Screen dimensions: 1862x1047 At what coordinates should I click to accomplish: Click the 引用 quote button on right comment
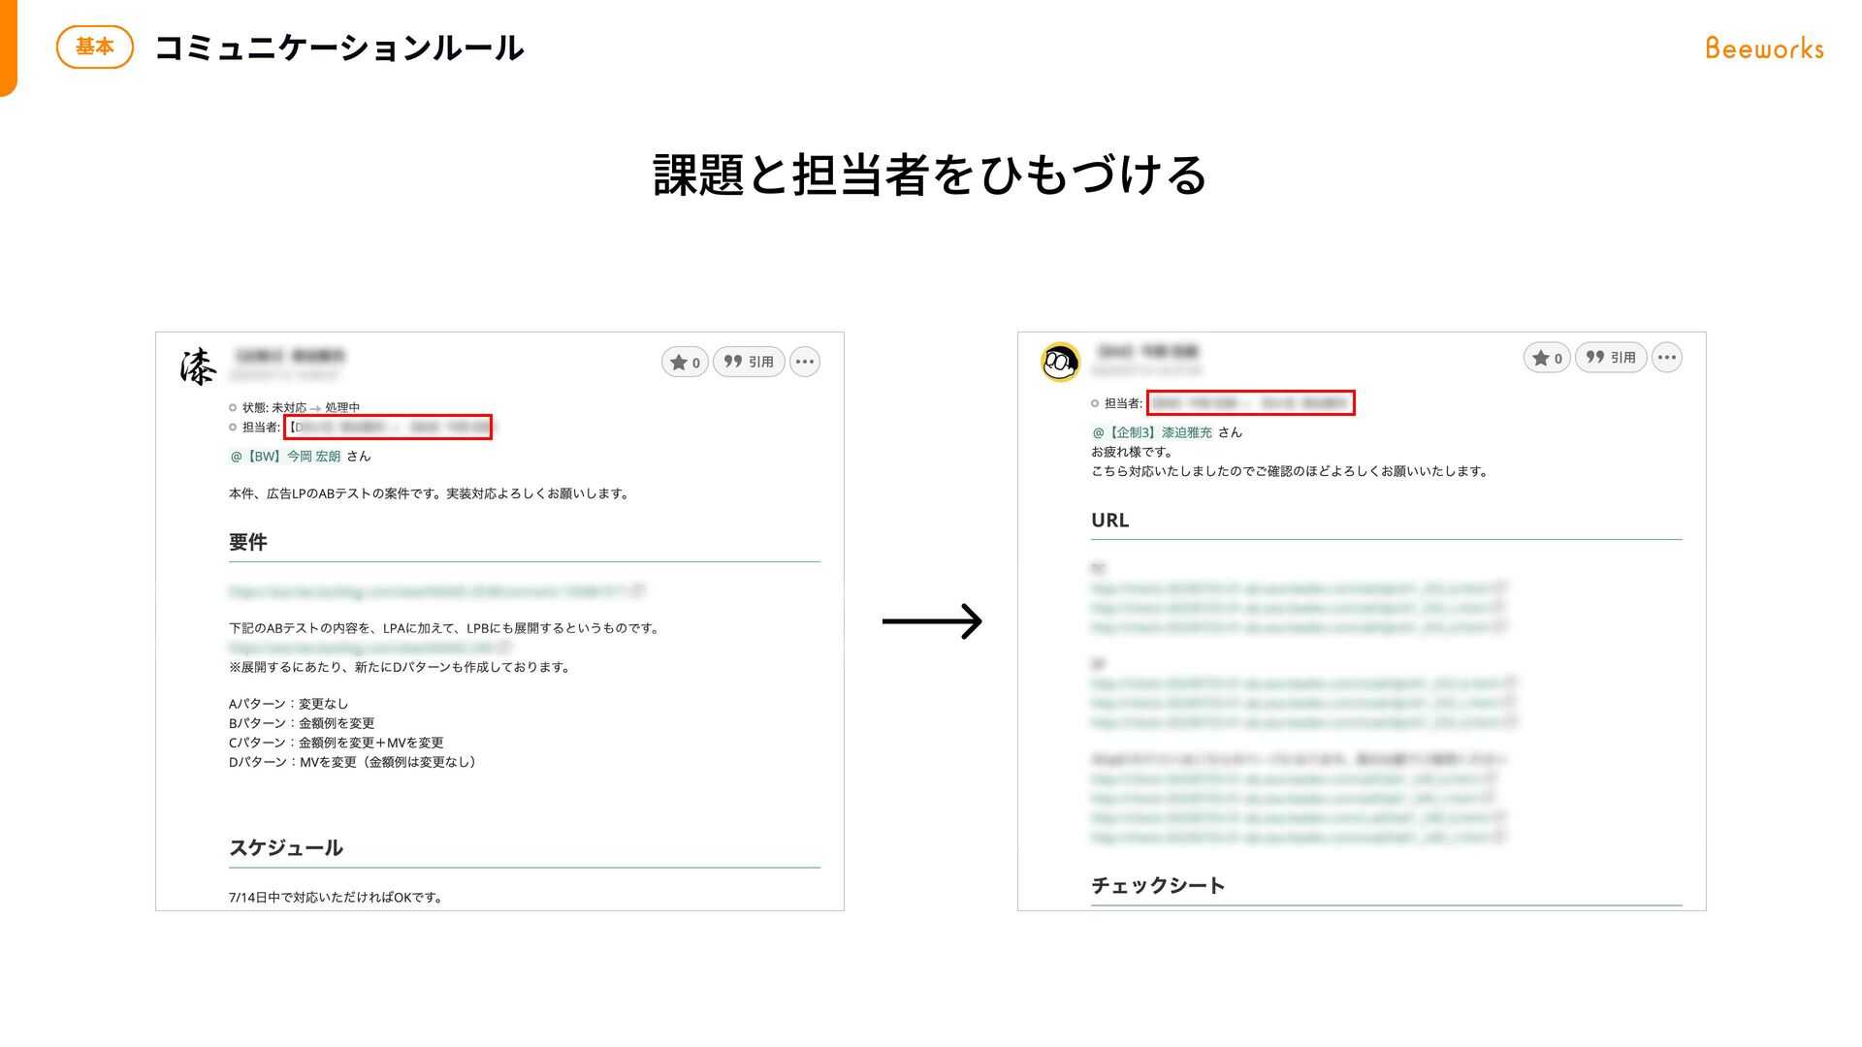tap(1611, 358)
